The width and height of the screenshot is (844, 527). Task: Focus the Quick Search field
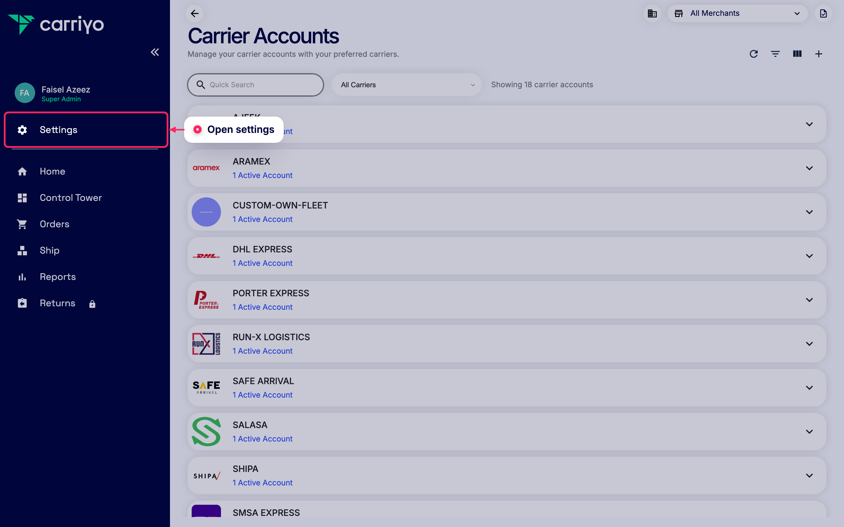click(x=256, y=85)
